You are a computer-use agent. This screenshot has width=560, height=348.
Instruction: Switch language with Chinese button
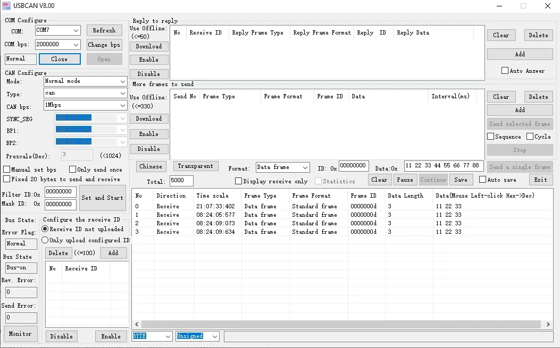click(151, 166)
